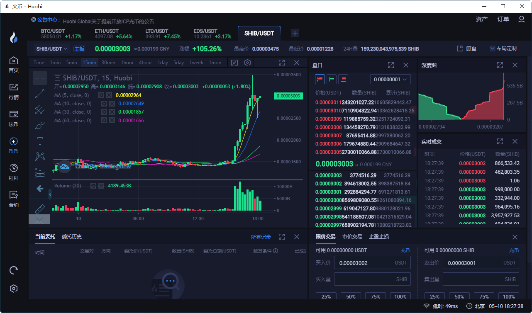Open settings of MA (5, close, 0) indicator
This screenshot has height=313, width=532.
click(101, 95)
